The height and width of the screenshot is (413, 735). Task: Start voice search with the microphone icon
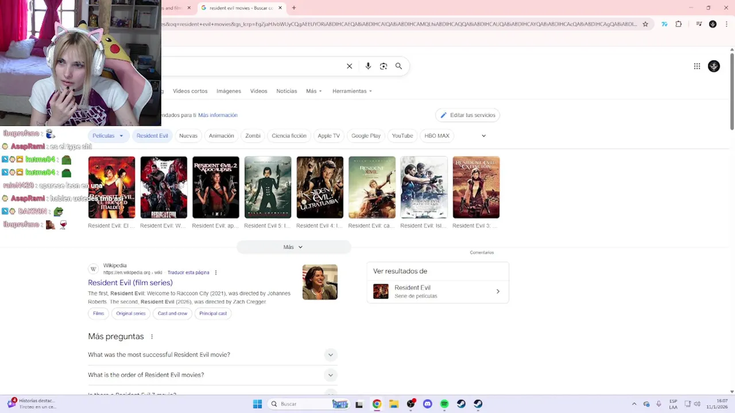(368, 66)
